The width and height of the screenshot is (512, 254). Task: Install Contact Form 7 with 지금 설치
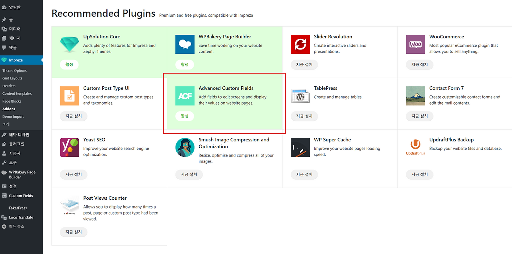point(420,116)
